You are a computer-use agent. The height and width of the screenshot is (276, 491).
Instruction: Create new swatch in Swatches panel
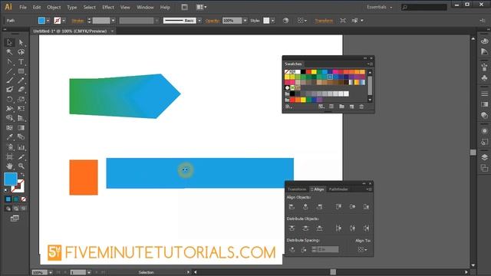click(x=351, y=107)
